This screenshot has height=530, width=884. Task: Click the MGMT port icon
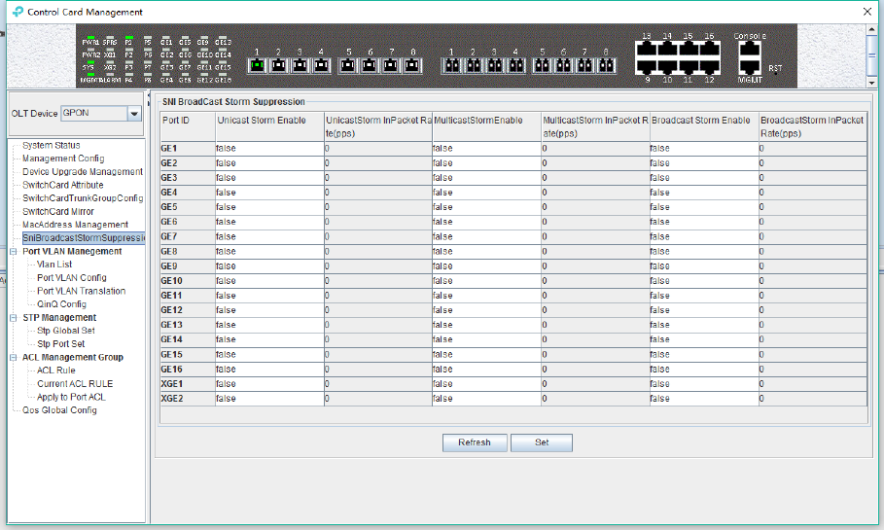coord(749,66)
